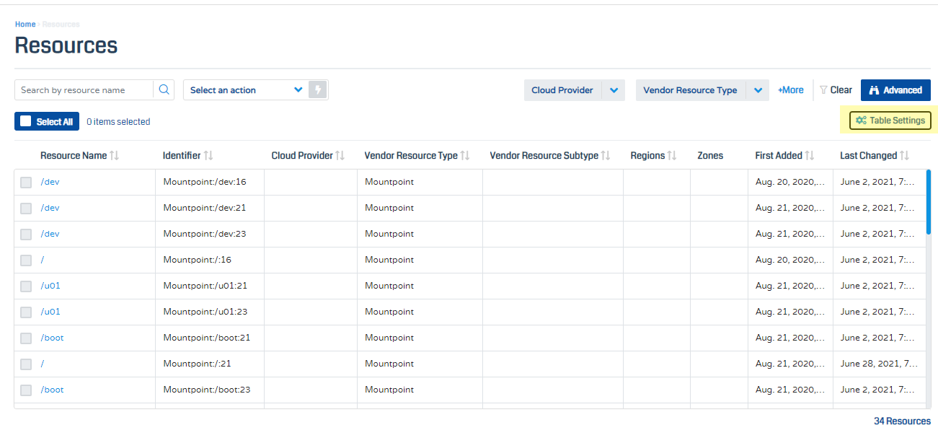
Task: Expand Vendor Resource Type filter dropdown
Action: pyautogui.click(x=757, y=90)
